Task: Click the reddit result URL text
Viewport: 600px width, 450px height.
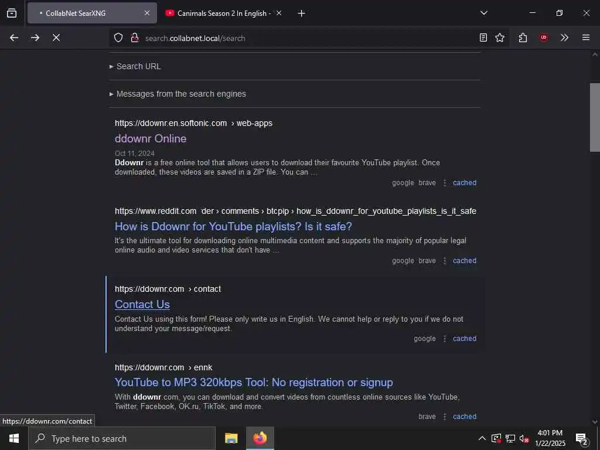Action: (295, 211)
